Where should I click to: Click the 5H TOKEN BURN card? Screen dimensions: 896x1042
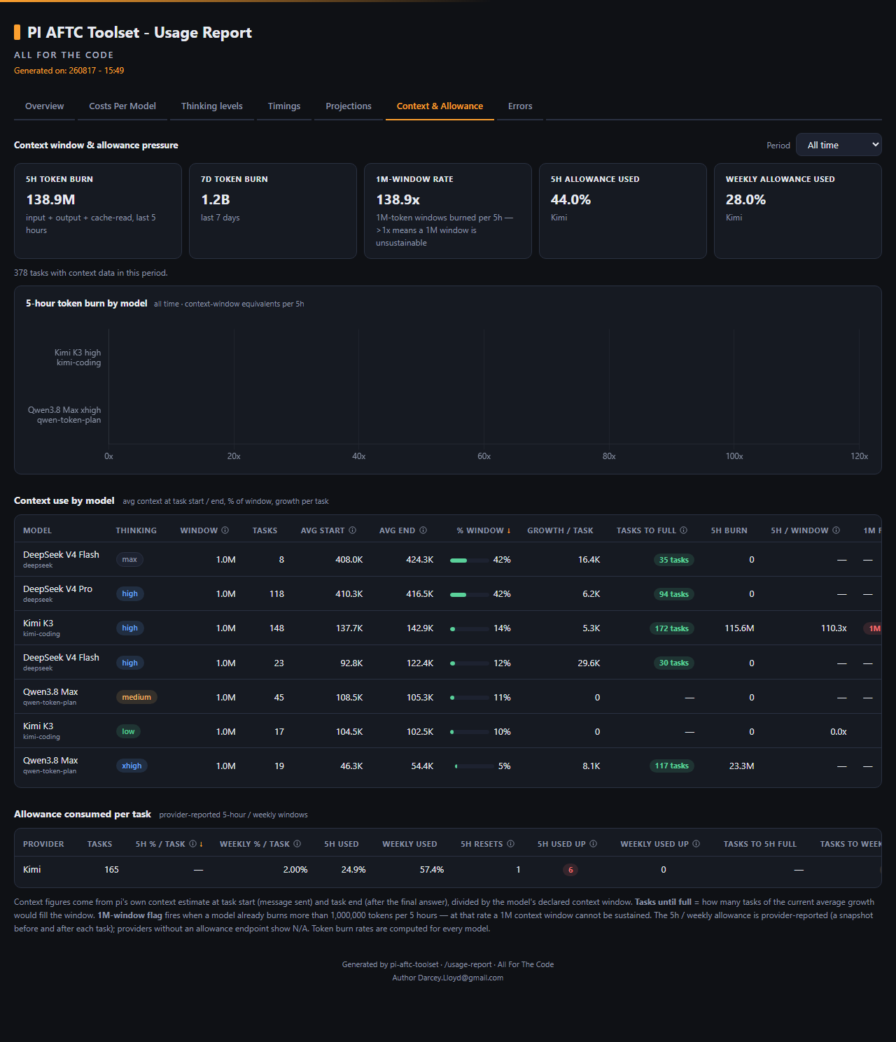pyautogui.click(x=98, y=211)
